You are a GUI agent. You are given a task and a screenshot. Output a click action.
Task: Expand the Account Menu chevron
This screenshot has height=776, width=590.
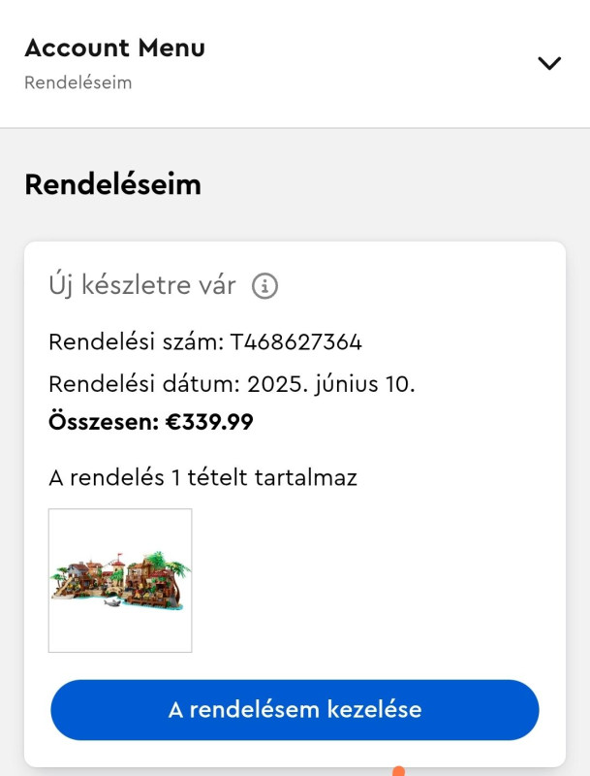click(x=549, y=63)
